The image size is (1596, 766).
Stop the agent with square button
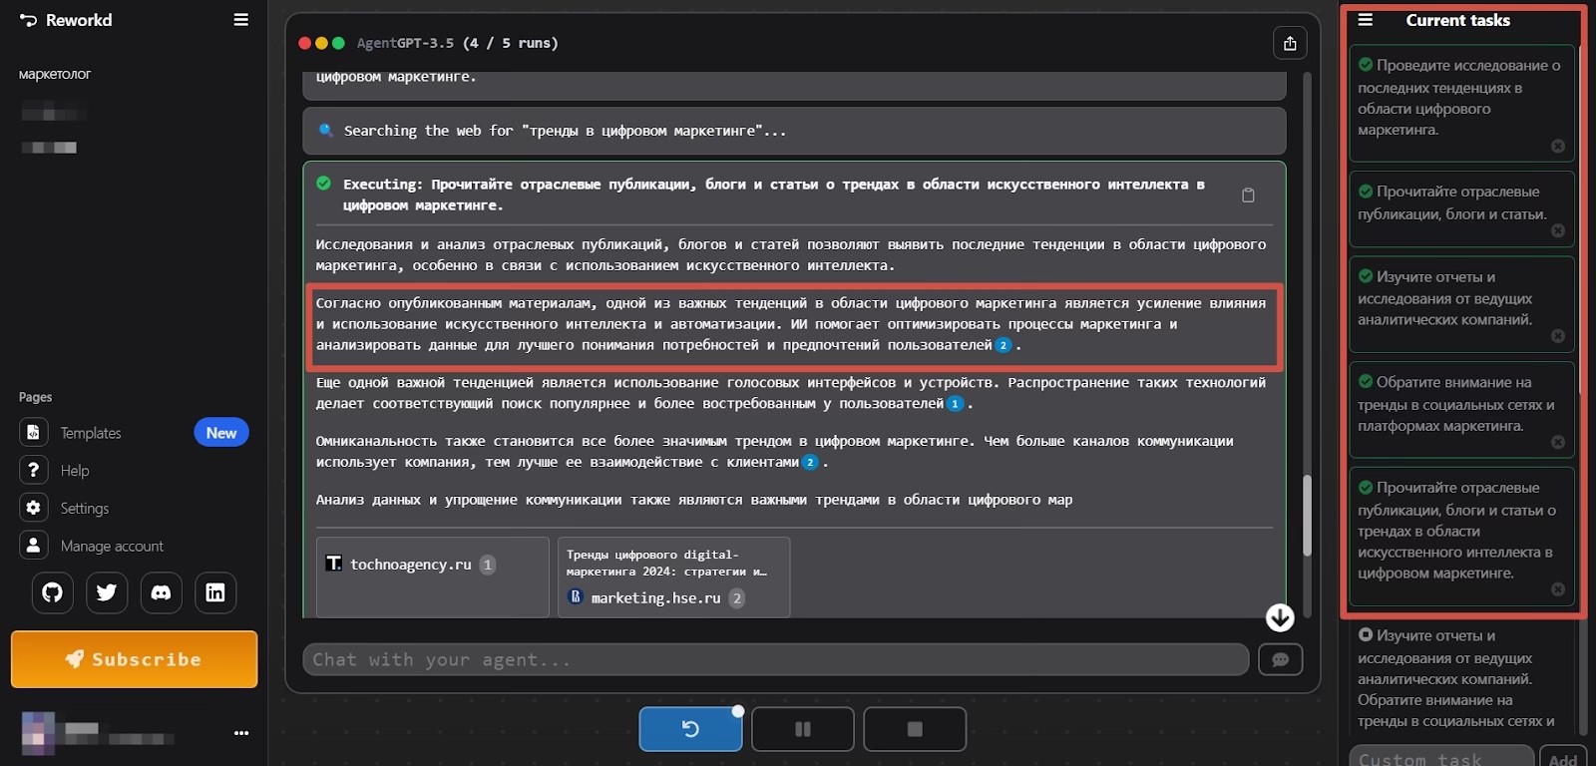tap(915, 729)
